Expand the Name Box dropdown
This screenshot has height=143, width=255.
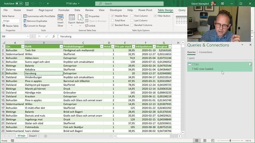click(x=28, y=36)
